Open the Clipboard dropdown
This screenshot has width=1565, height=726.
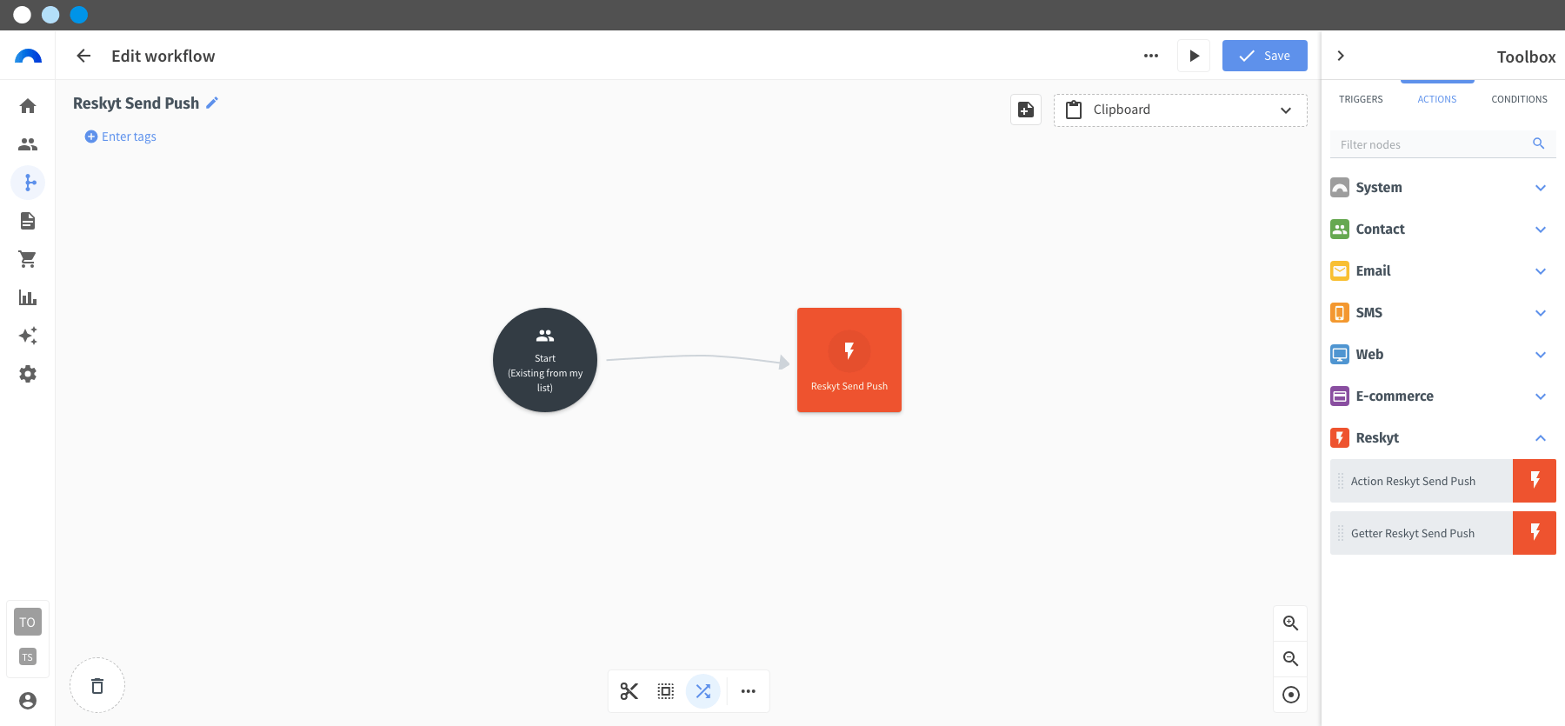pyautogui.click(x=1181, y=110)
